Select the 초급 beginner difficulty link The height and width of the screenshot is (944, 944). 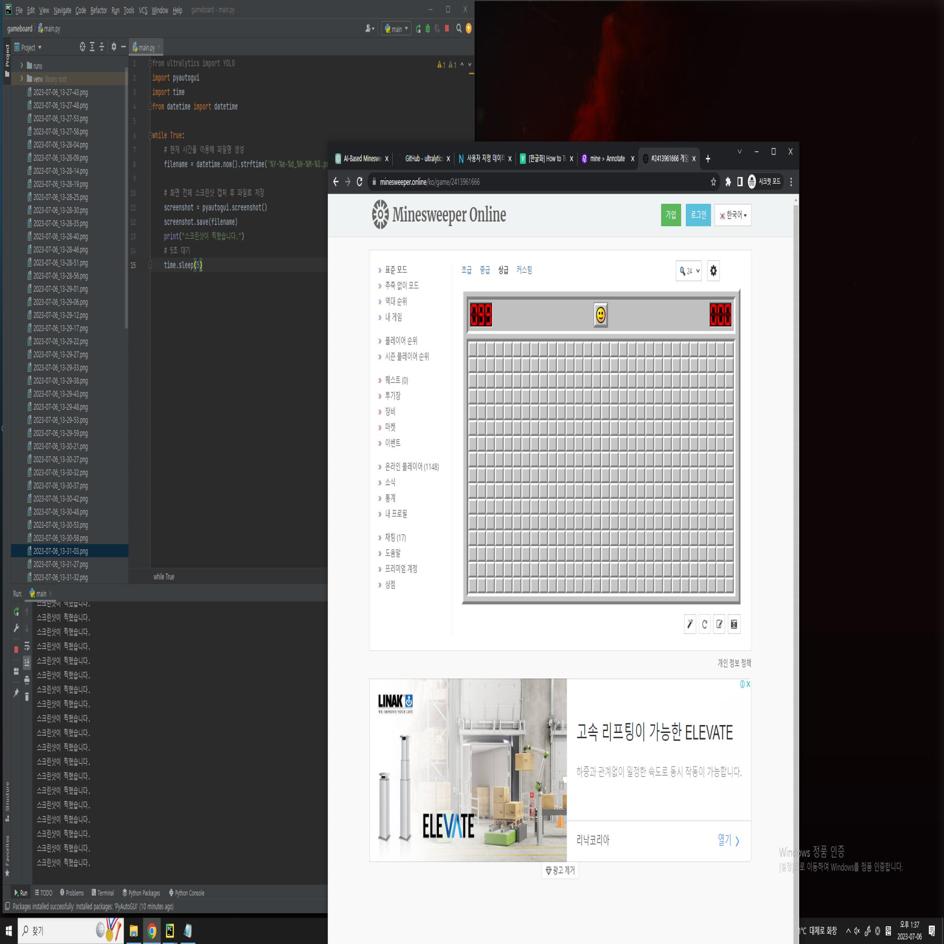466,270
